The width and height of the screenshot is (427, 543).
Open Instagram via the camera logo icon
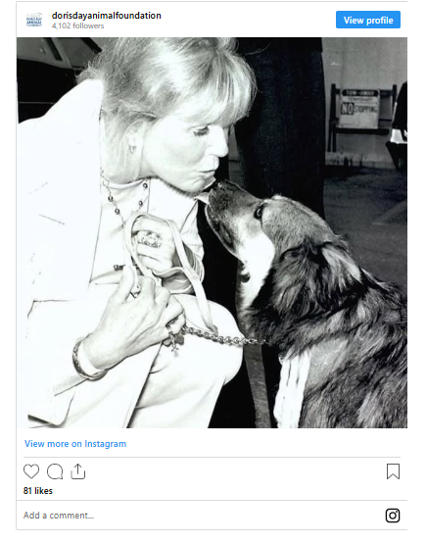tap(393, 516)
